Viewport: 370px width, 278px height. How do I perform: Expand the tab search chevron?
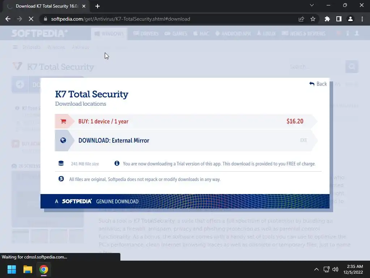[312, 5]
